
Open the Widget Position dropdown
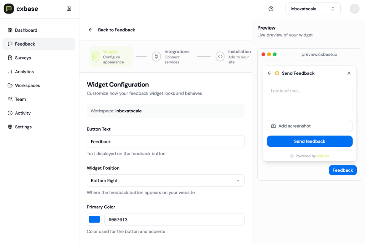pyautogui.click(x=165, y=181)
